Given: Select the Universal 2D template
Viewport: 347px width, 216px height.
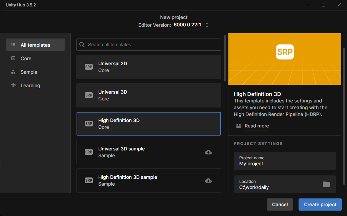Looking at the screenshot, I should [149, 67].
